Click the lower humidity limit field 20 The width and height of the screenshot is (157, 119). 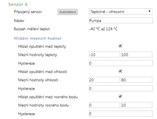[104, 80]
